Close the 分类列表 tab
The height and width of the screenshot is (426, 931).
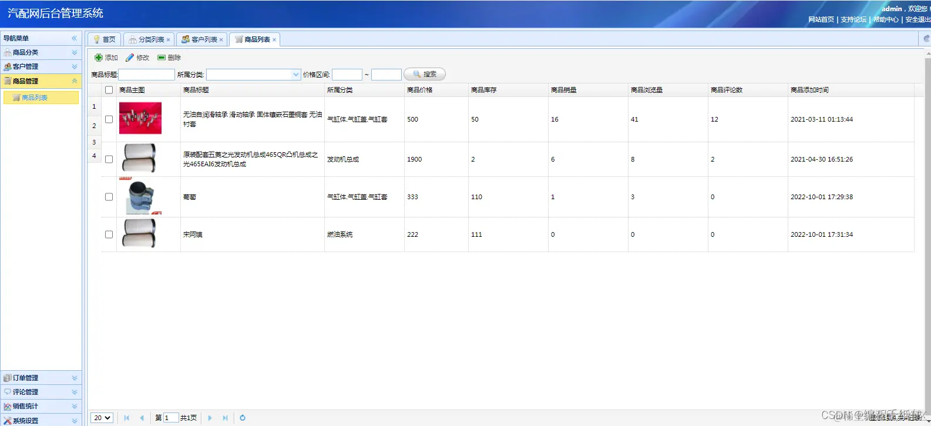coord(169,40)
